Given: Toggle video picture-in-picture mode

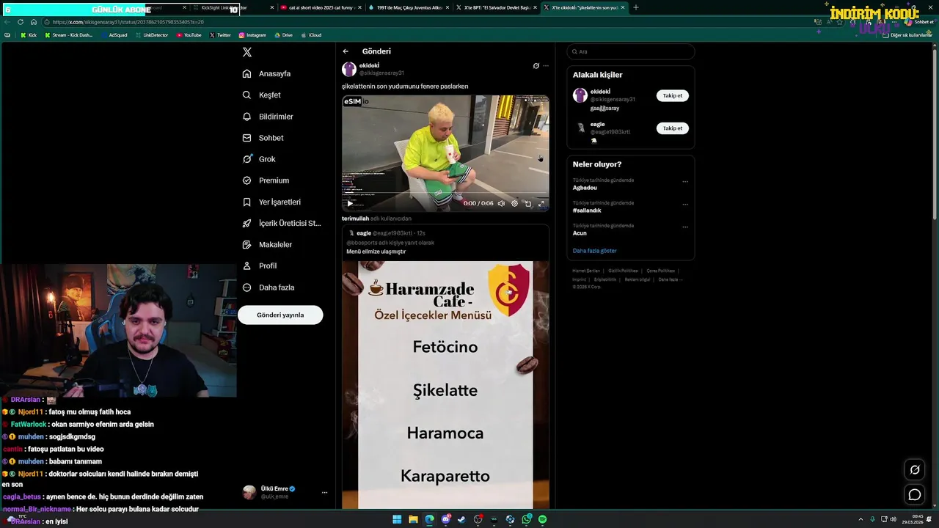Looking at the screenshot, I should [x=528, y=203].
